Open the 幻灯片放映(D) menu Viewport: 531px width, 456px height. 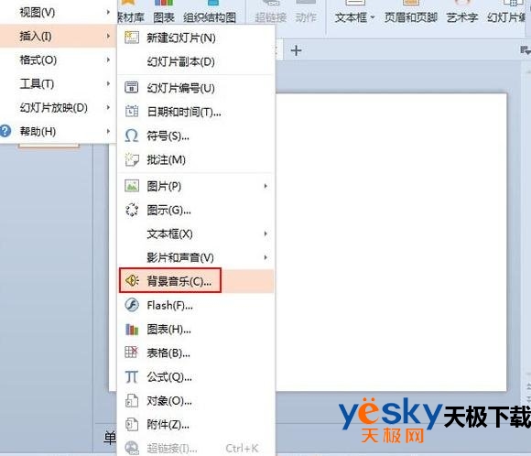tap(58, 107)
